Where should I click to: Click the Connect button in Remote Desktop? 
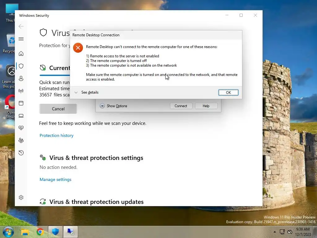pyautogui.click(x=181, y=106)
